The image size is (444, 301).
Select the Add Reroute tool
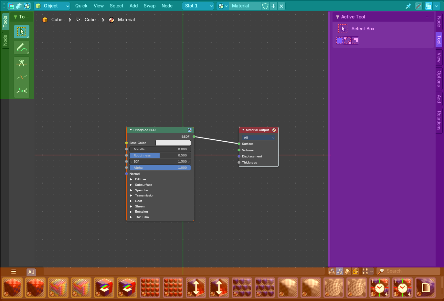click(22, 91)
